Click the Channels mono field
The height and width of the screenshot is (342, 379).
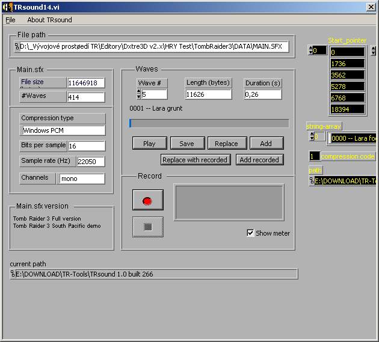[x=82, y=179]
